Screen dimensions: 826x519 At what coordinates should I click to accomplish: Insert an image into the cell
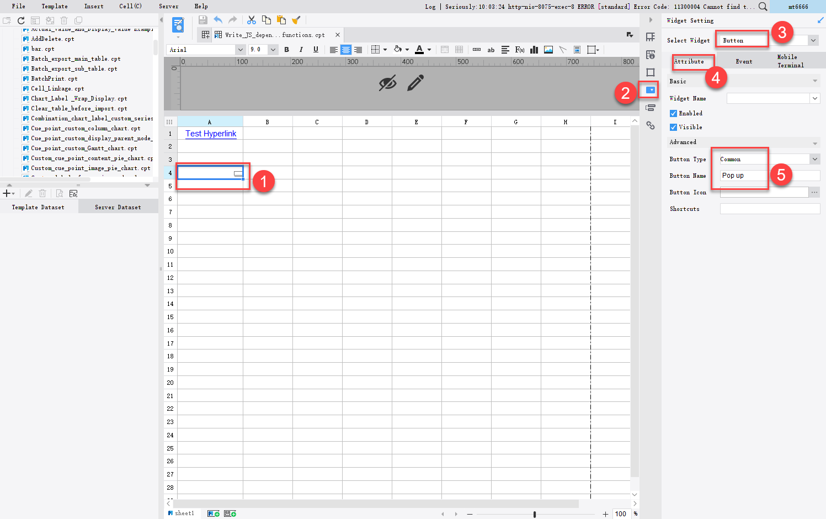click(x=548, y=49)
